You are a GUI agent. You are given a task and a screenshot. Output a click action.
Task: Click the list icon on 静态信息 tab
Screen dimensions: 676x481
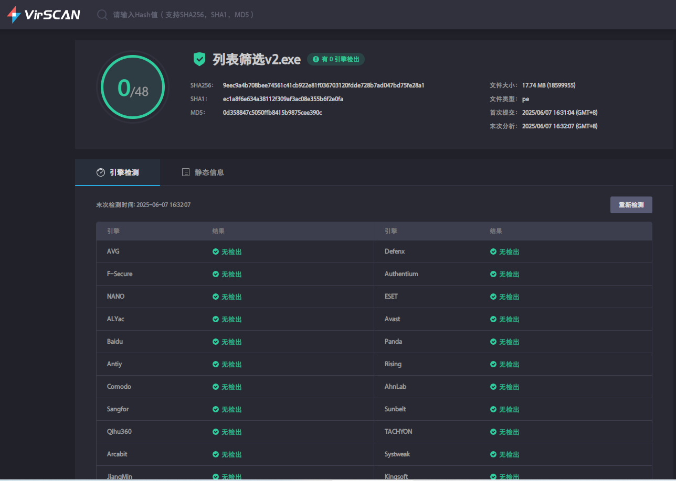pyautogui.click(x=185, y=172)
